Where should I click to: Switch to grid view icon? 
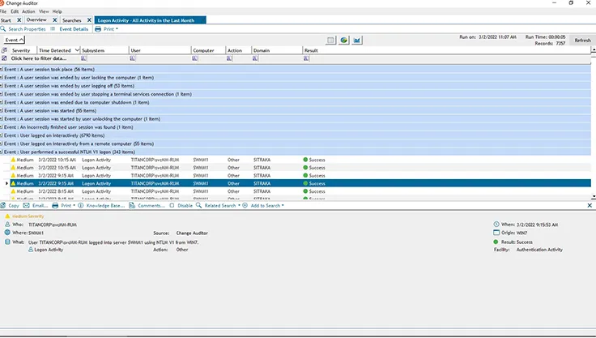coord(330,40)
